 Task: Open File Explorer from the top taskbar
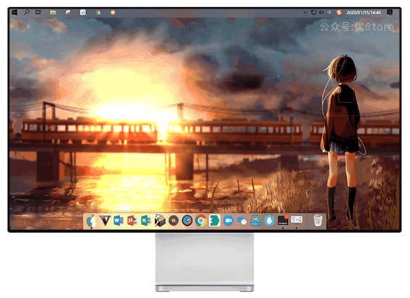(x=53, y=12)
